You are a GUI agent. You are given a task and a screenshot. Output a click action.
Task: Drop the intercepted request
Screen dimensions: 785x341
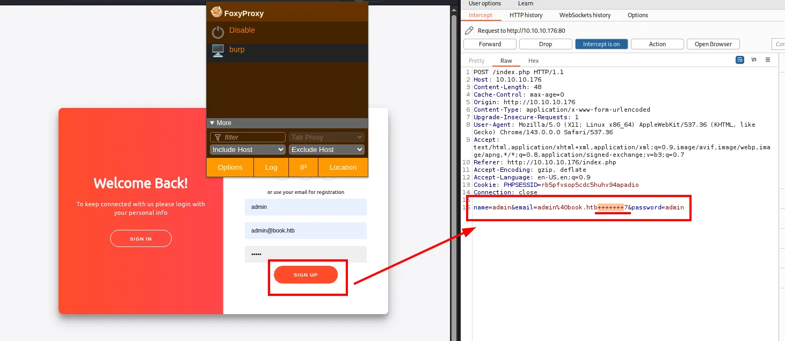coord(546,44)
